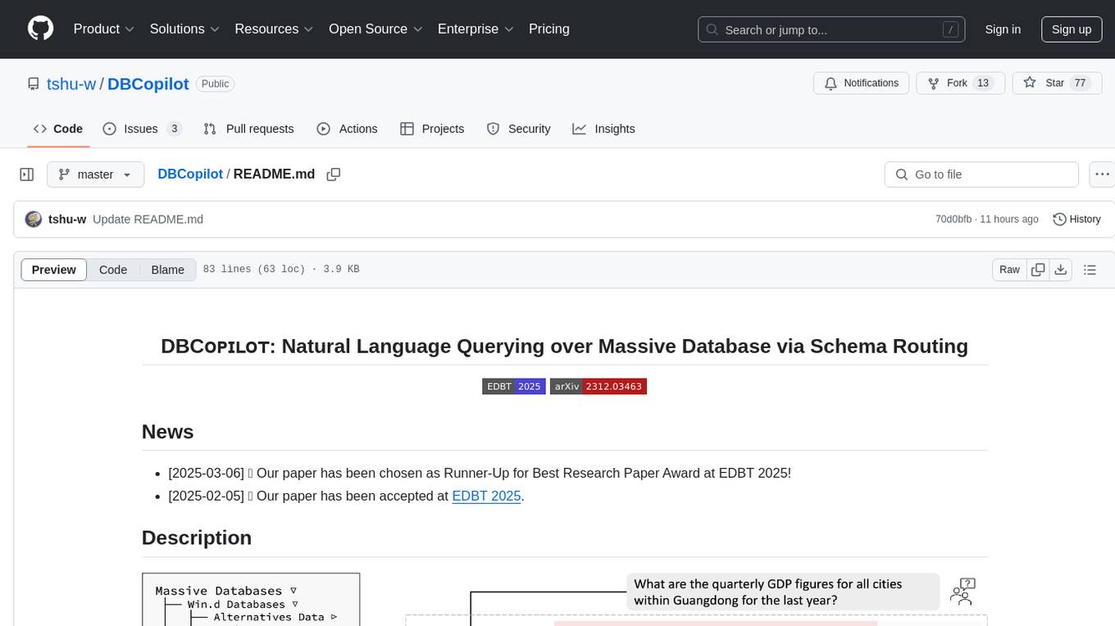The height and width of the screenshot is (626, 1115).
Task: Open the master branch selector
Action: tap(95, 175)
